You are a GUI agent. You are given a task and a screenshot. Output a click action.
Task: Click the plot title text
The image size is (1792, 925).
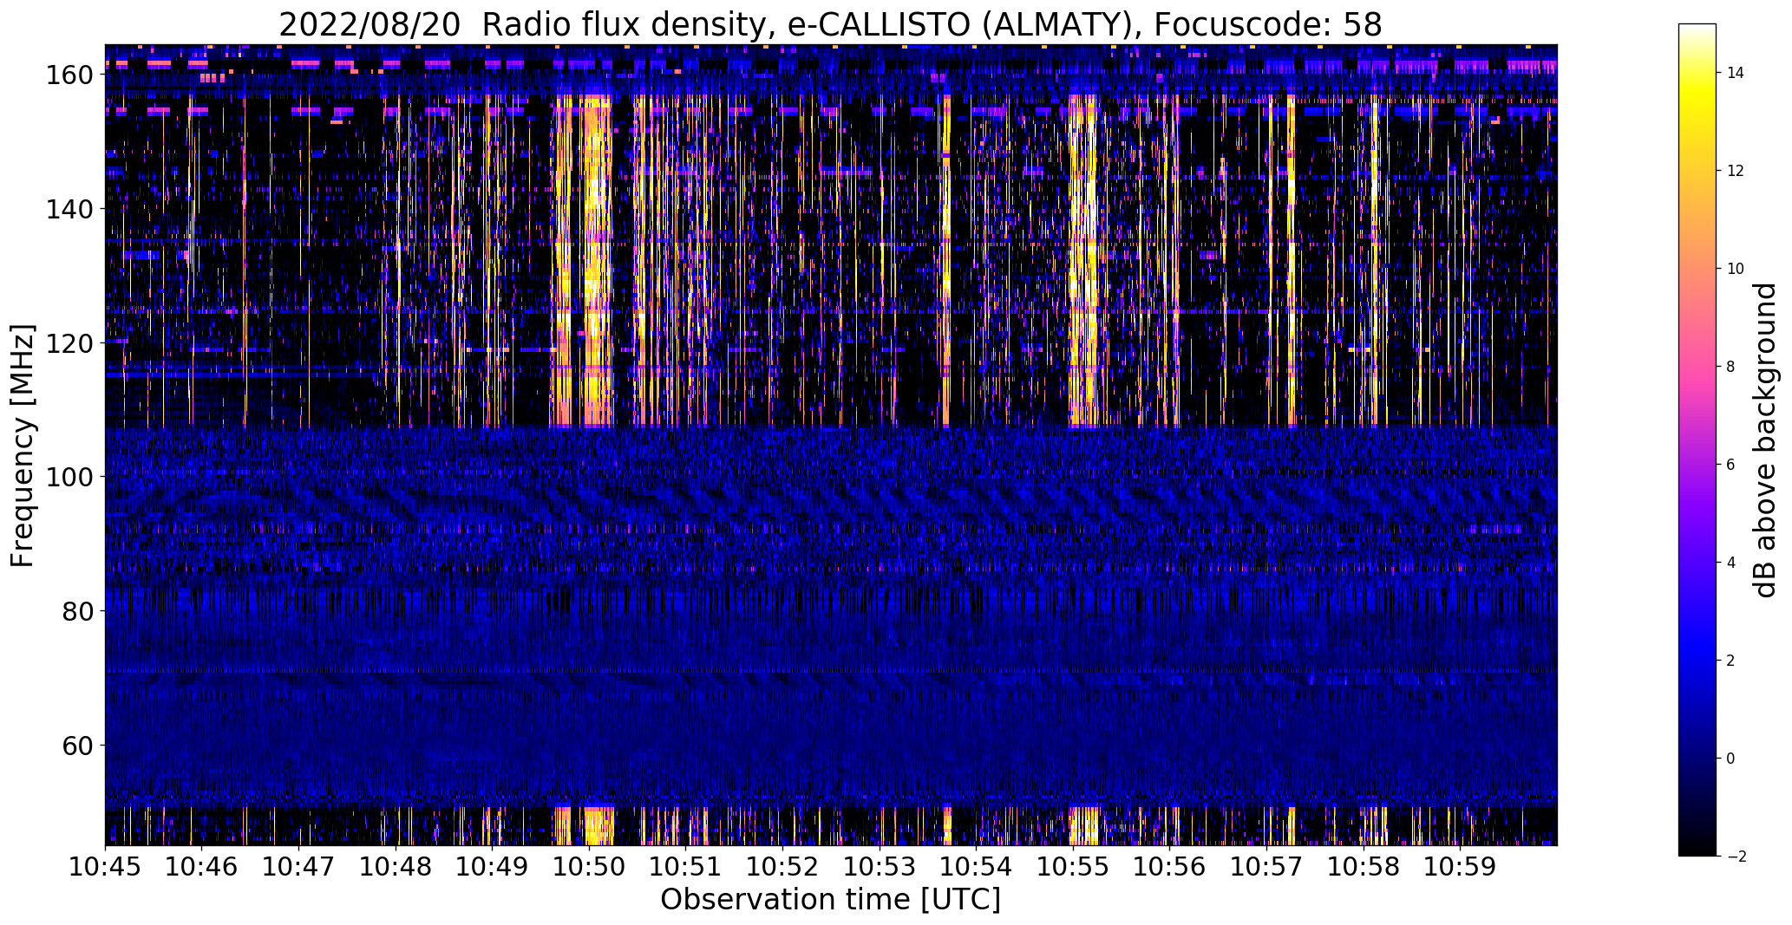point(830,24)
